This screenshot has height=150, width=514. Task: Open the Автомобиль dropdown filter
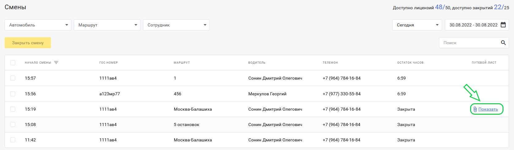(x=38, y=25)
